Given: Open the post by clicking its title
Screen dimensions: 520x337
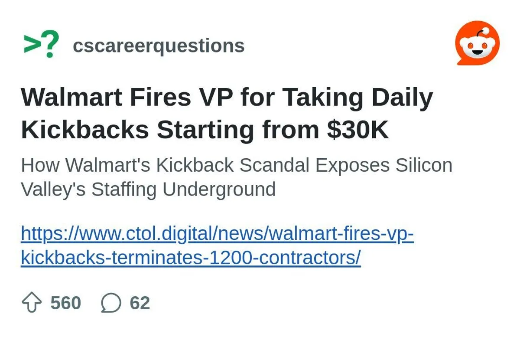Looking at the screenshot, I should click(x=225, y=113).
